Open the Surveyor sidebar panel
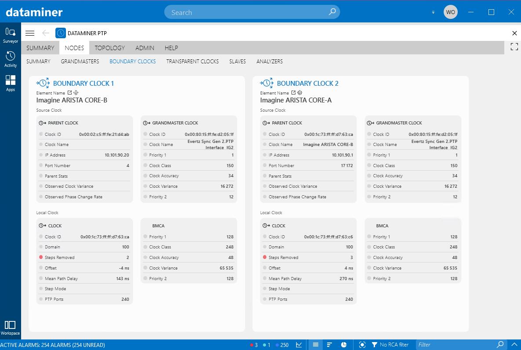 click(10, 35)
